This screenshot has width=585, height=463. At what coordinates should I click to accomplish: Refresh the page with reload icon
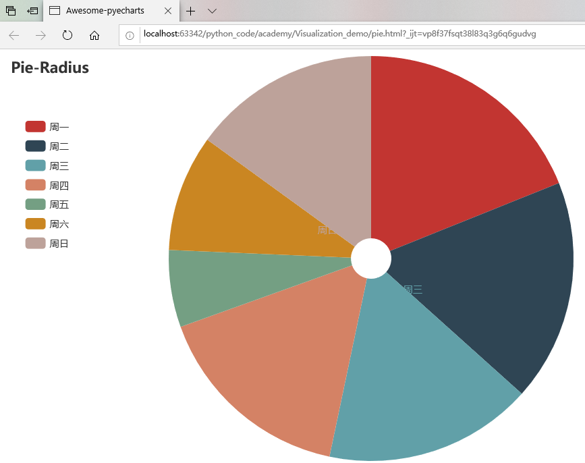pos(67,36)
